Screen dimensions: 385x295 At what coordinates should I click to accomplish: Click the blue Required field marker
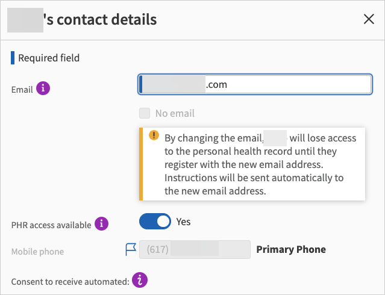13,58
